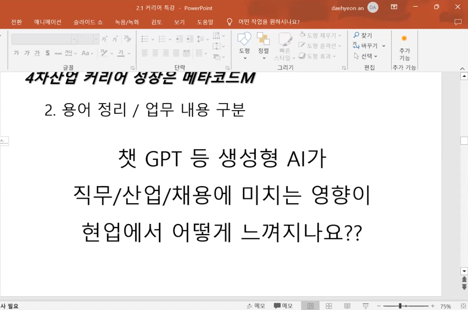Click text highlight color pen
Viewport: 468px width, 310px height.
(x=104, y=53)
